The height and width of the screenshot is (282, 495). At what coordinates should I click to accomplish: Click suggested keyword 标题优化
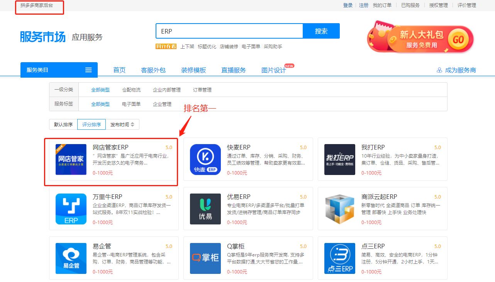pyautogui.click(x=207, y=46)
